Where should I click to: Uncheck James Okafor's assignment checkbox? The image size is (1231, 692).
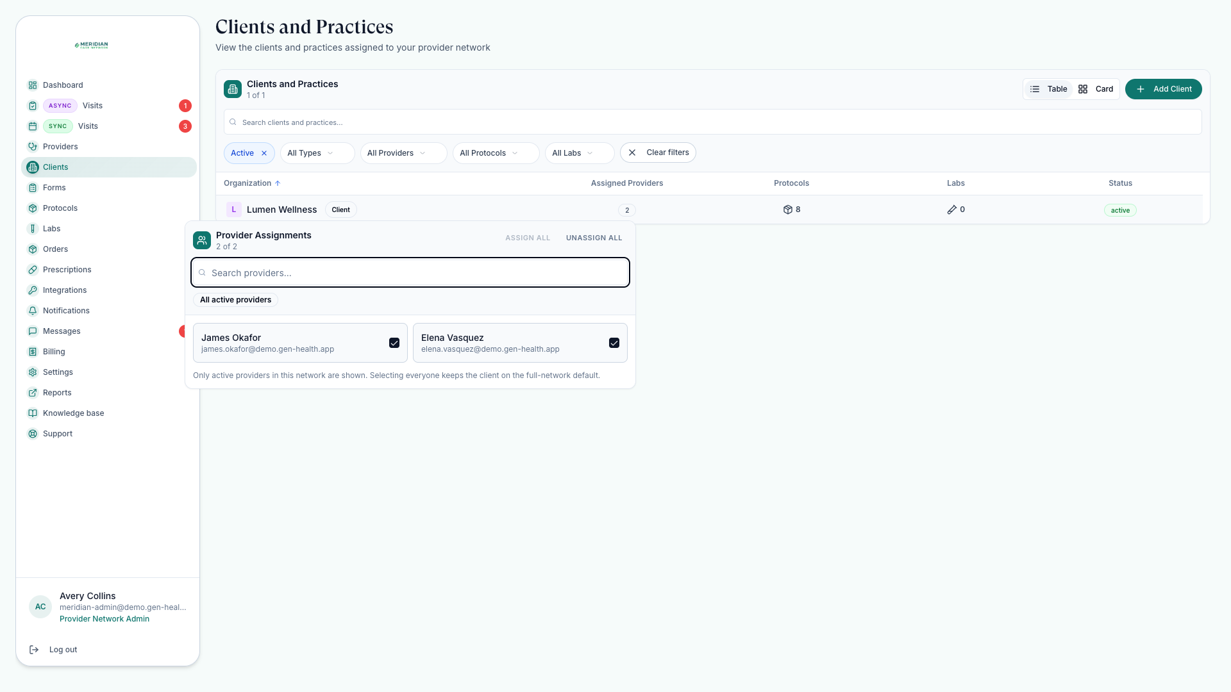pos(394,343)
